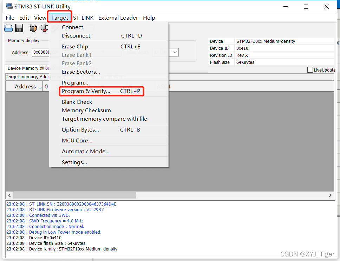This screenshot has width=340, height=261.
Task: Expand the Data Width dropdown arrow
Action: point(175,52)
